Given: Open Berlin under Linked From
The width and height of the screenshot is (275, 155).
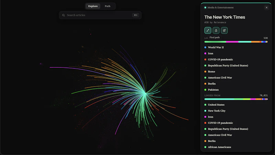Looking at the screenshot, I should coord(212,141).
